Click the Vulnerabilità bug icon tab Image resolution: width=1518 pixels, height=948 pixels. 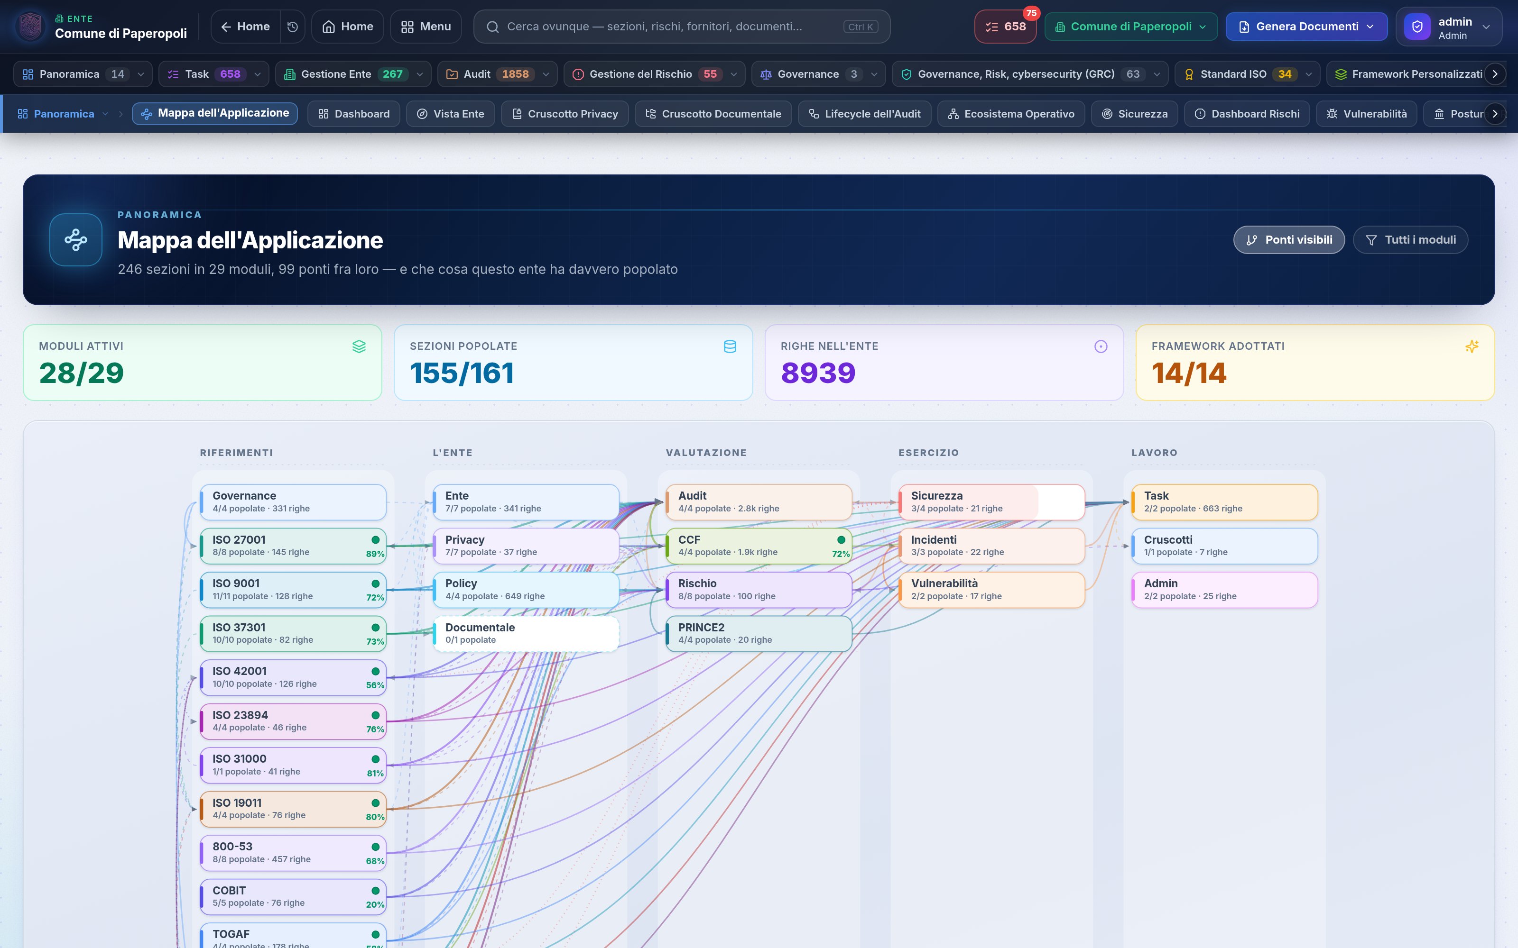1367,113
